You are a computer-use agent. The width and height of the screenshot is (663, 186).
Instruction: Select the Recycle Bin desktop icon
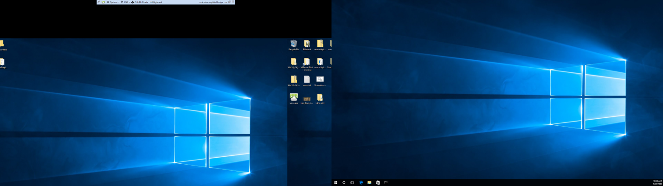[x=293, y=45]
